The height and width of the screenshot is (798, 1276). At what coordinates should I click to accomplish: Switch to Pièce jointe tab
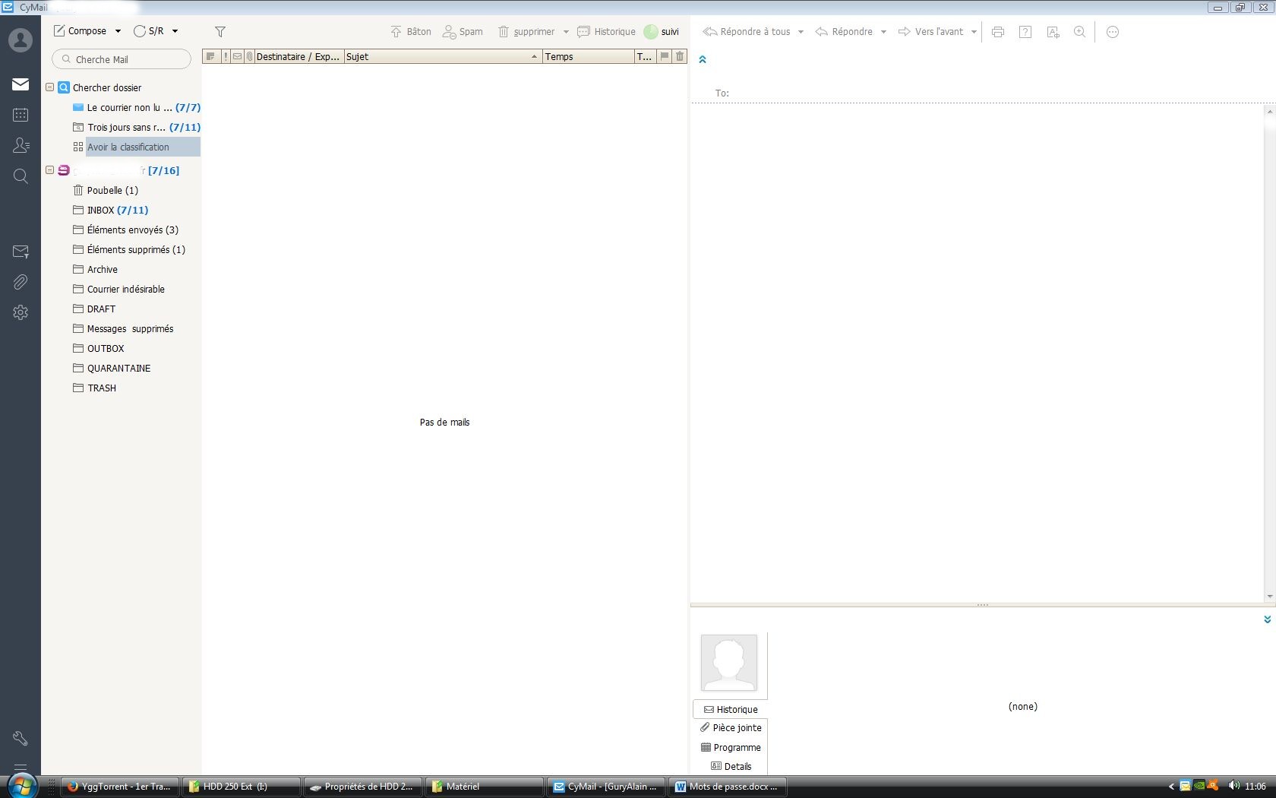click(731, 727)
